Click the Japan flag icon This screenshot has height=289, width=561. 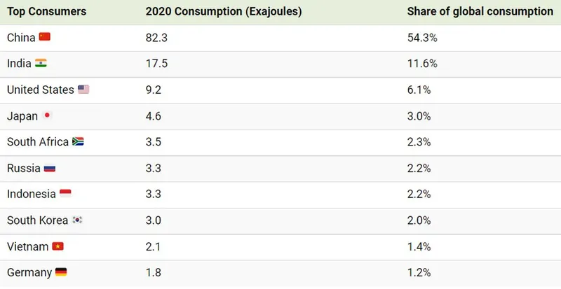48,115
